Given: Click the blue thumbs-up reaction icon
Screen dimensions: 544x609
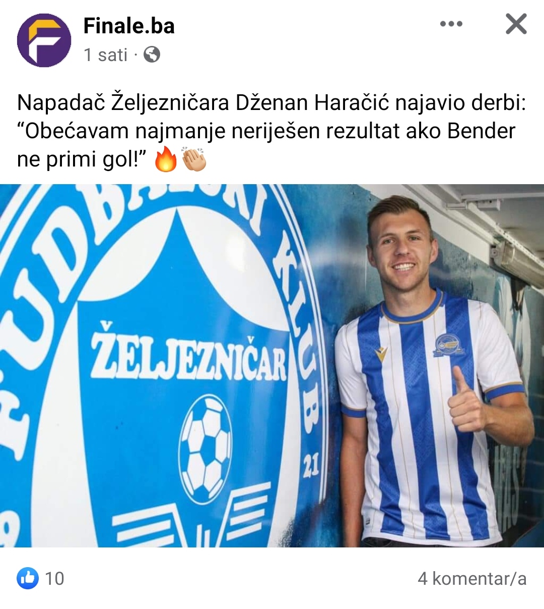Looking at the screenshot, I should [x=28, y=578].
